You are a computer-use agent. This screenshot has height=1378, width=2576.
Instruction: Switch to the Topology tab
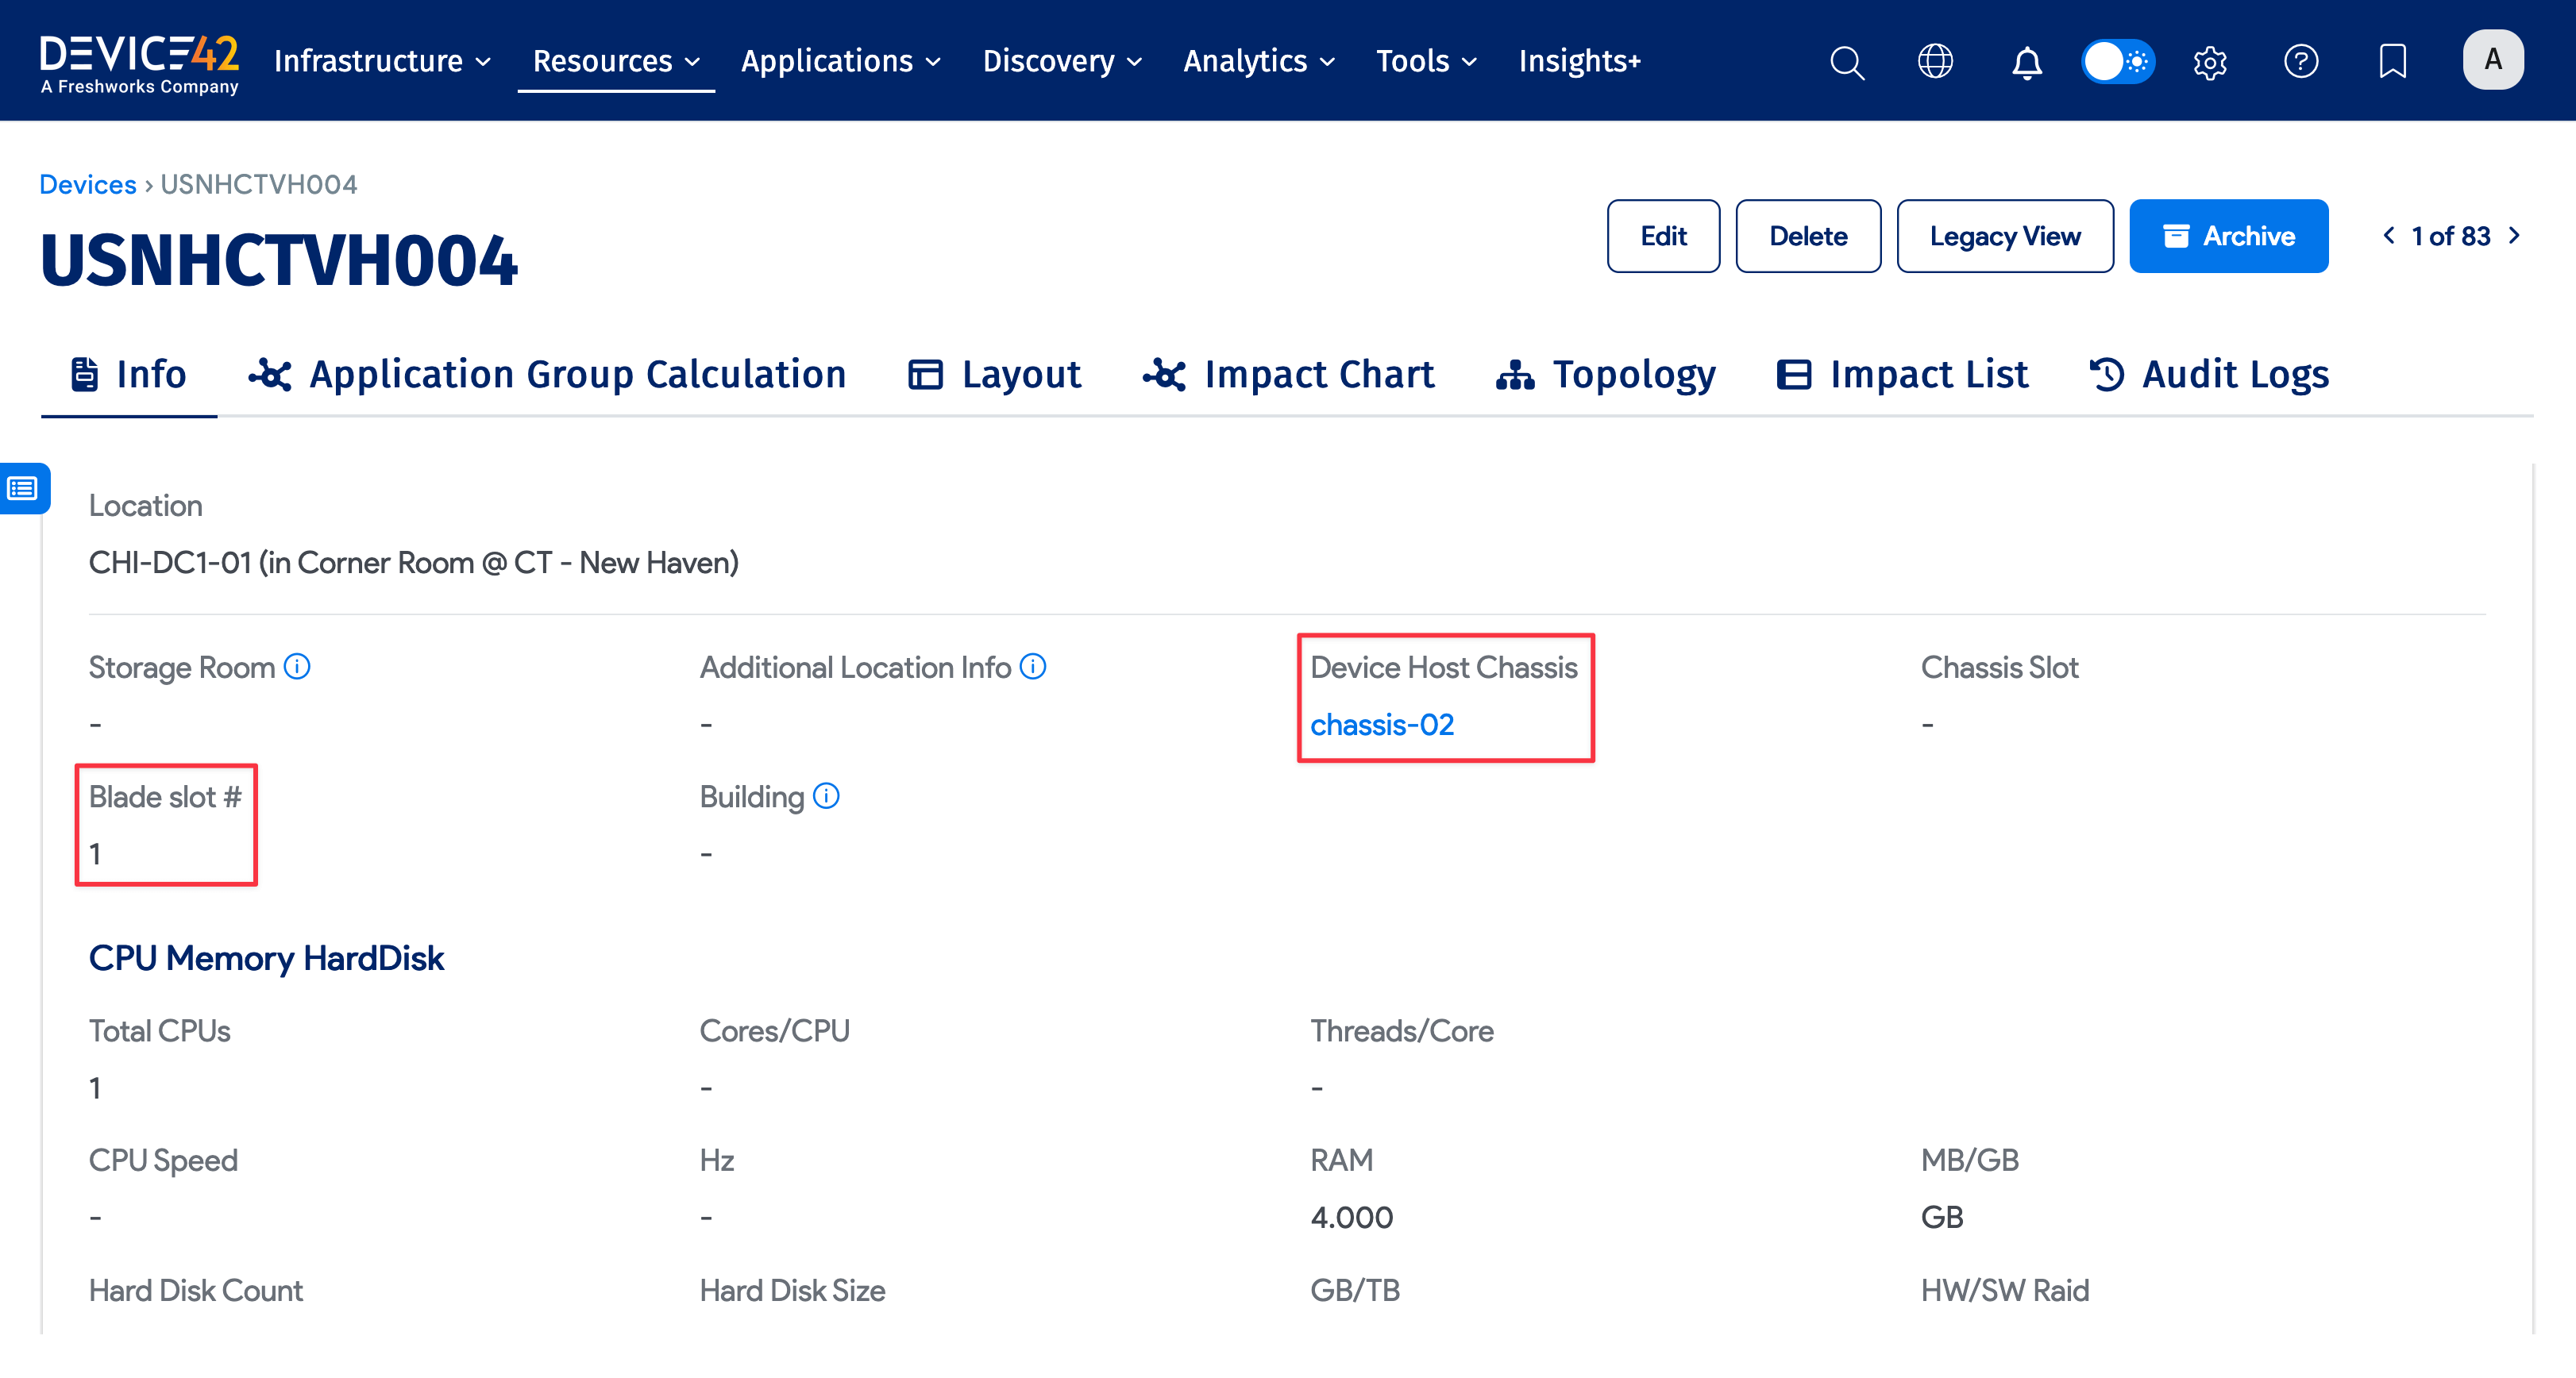tap(1606, 375)
